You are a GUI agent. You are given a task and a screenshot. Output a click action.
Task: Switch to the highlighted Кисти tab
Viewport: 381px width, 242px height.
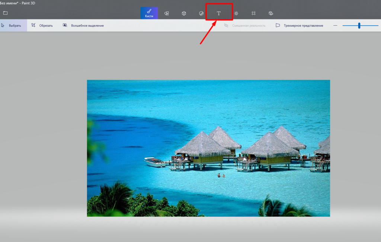(149, 12)
